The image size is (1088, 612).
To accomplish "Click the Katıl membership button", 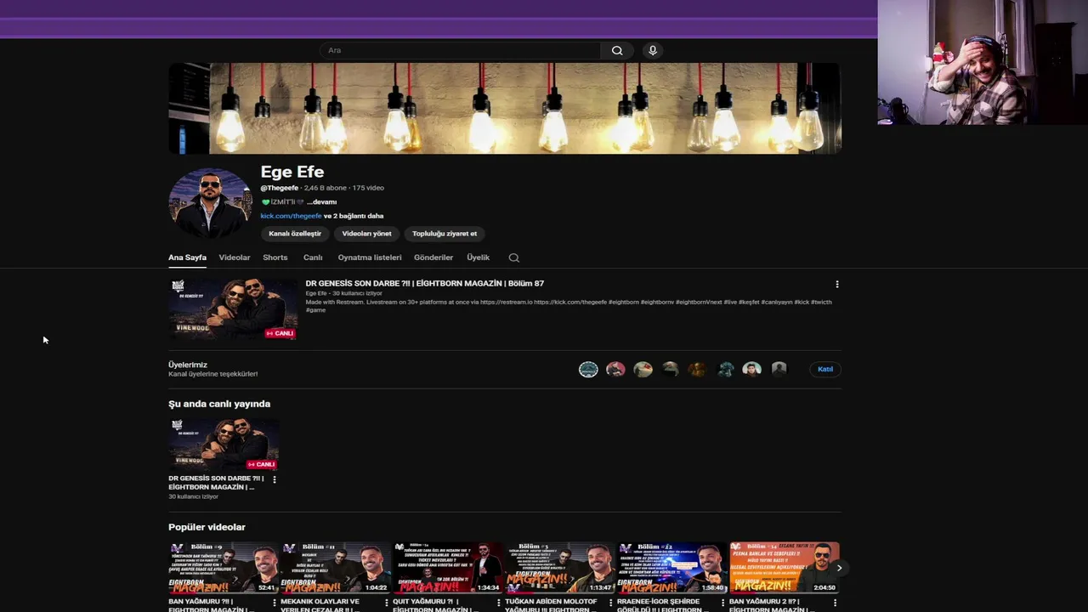I will (825, 369).
